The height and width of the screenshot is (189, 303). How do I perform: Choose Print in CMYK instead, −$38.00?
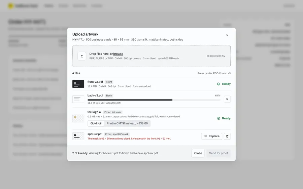click(x=127, y=123)
